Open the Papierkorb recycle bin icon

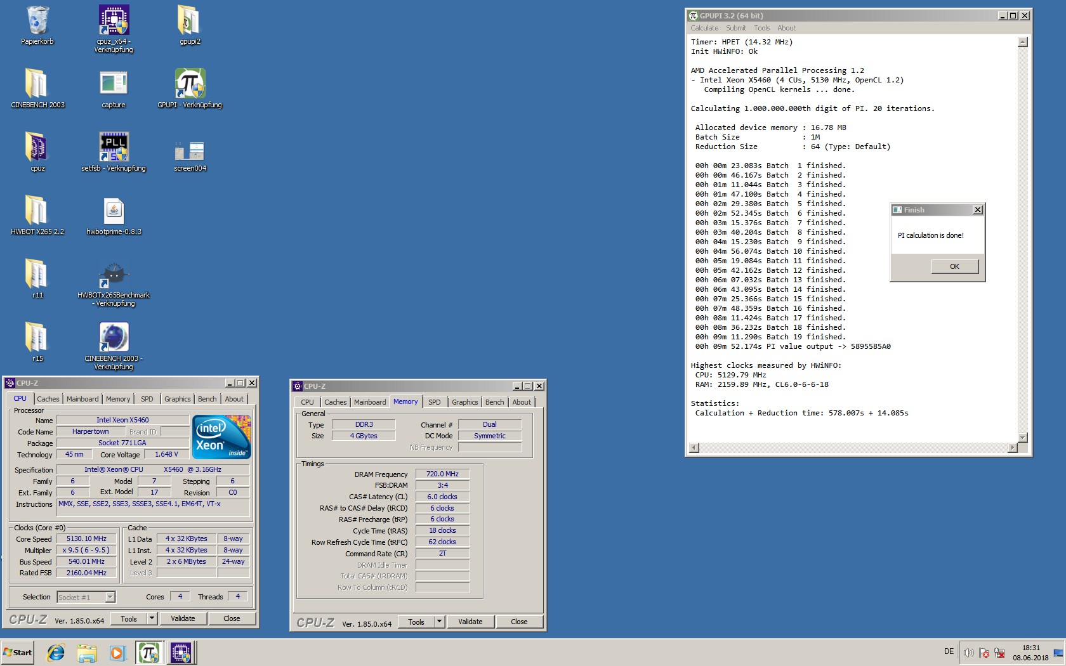(37, 25)
